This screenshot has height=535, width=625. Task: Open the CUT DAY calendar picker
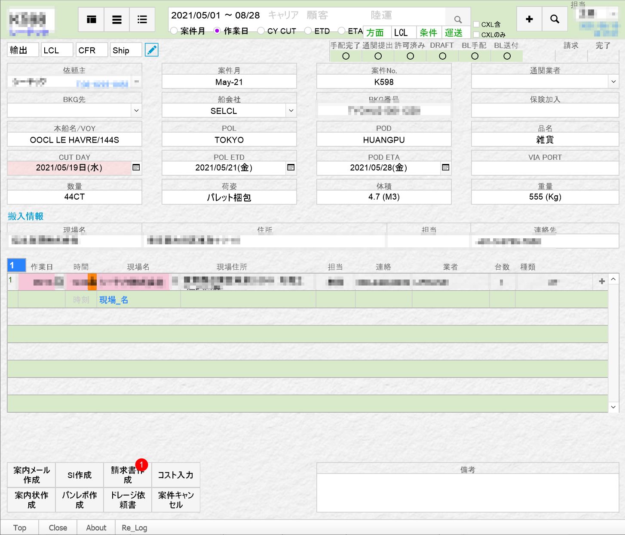pyautogui.click(x=136, y=167)
